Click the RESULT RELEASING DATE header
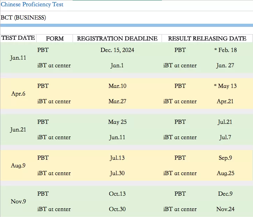 pyautogui.click(x=207, y=38)
